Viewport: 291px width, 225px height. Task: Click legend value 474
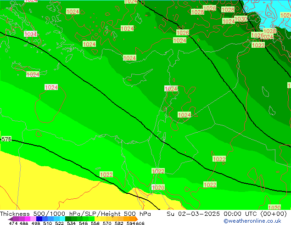[13, 223]
